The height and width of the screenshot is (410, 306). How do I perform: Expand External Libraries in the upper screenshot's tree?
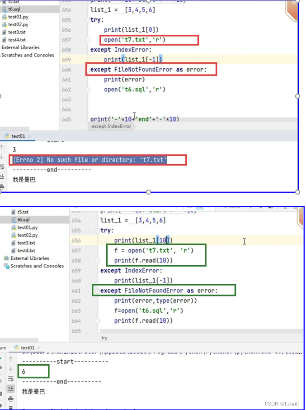click(20, 48)
